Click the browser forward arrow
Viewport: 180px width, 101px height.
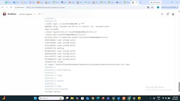pos(7,7)
